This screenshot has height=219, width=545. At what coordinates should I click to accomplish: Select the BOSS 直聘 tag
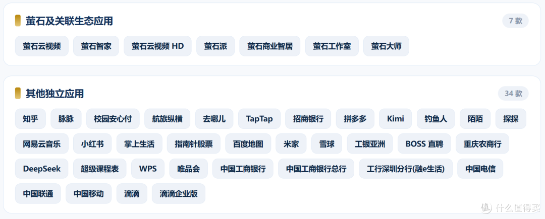click(x=424, y=144)
